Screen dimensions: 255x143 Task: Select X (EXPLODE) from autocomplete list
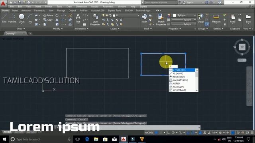182,70
